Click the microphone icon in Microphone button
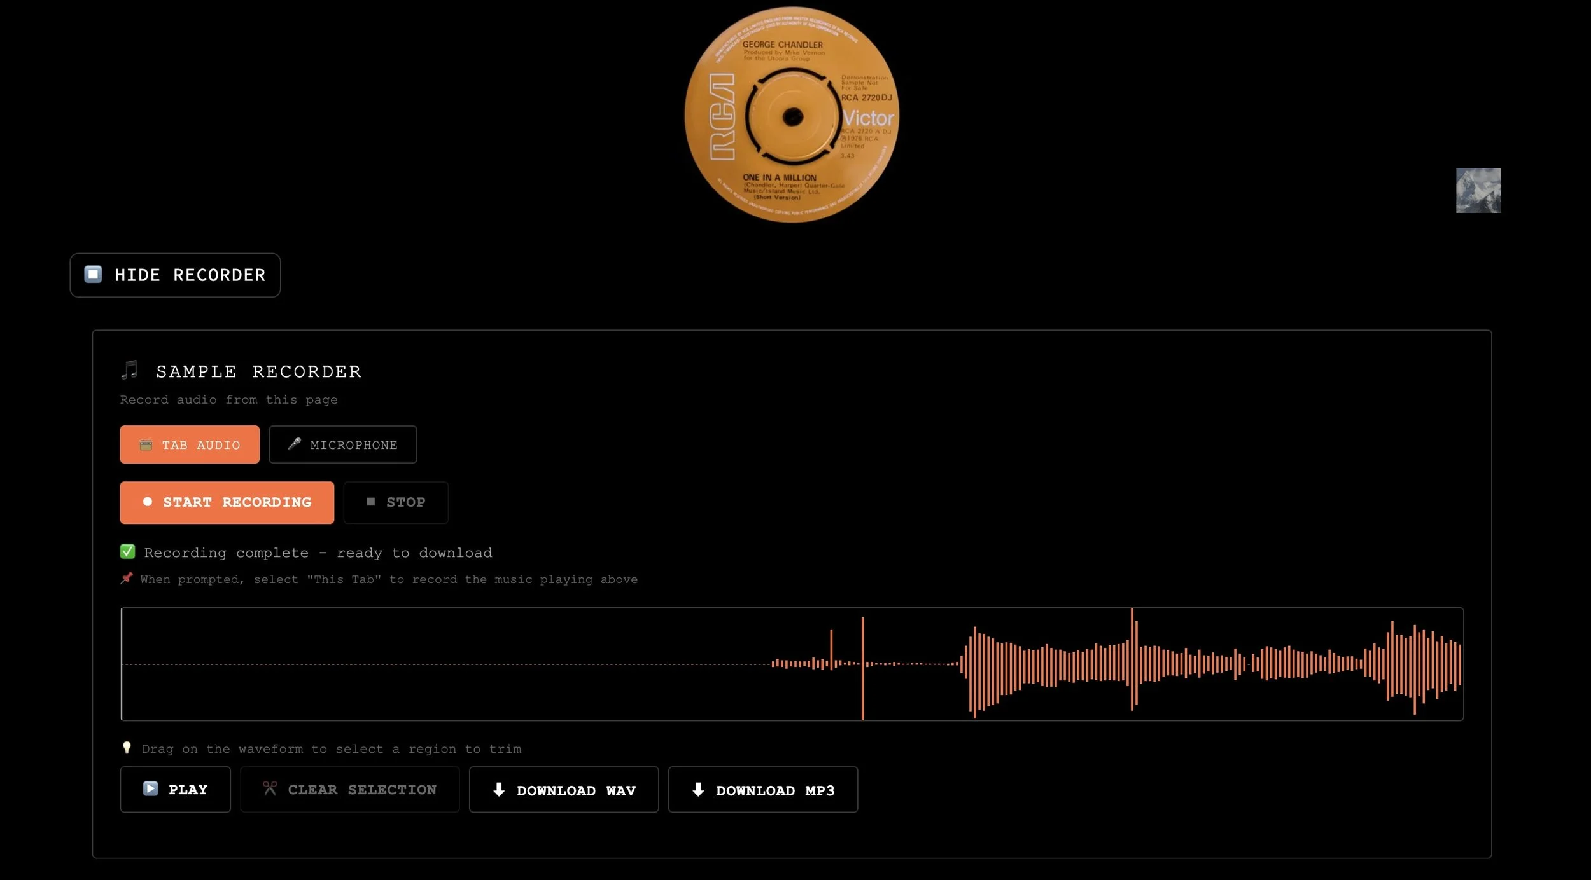1591x880 pixels. click(x=294, y=444)
